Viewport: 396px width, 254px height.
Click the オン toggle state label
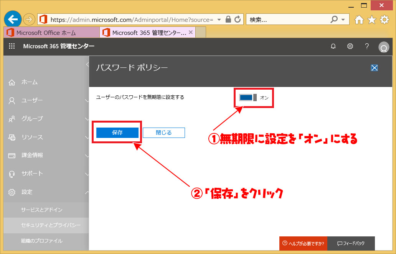click(264, 98)
